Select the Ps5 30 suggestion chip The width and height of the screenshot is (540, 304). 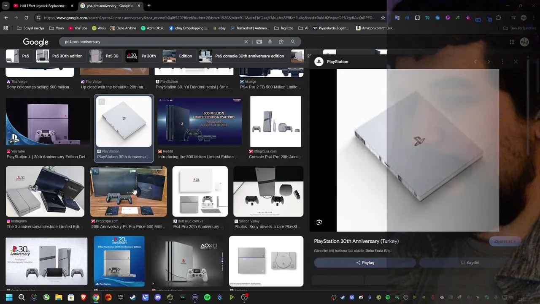pyautogui.click(x=105, y=56)
